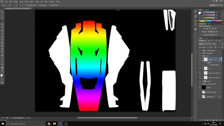The width and height of the screenshot is (224, 126).
Task: Switch to the Channels tab
Action: 206,38
